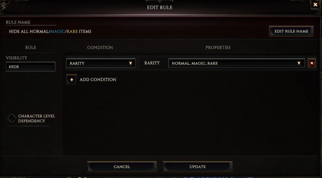Toggle the Character Level Dependency diamond checkbox
322x178 pixels.
point(12,118)
